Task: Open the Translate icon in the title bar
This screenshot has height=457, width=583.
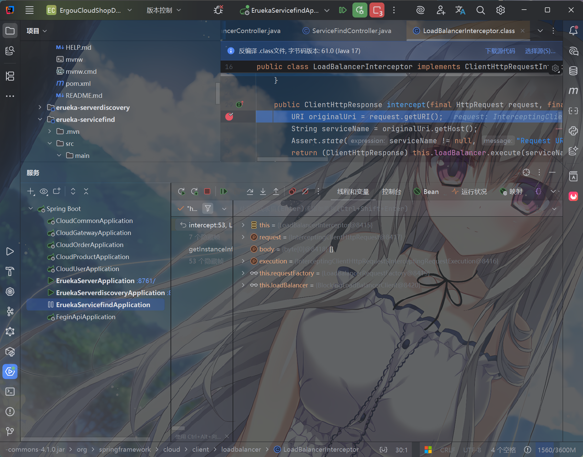Action: click(x=460, y=10)
